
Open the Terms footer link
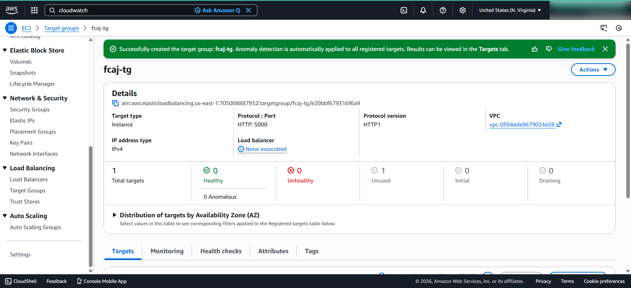click(567, 281)
